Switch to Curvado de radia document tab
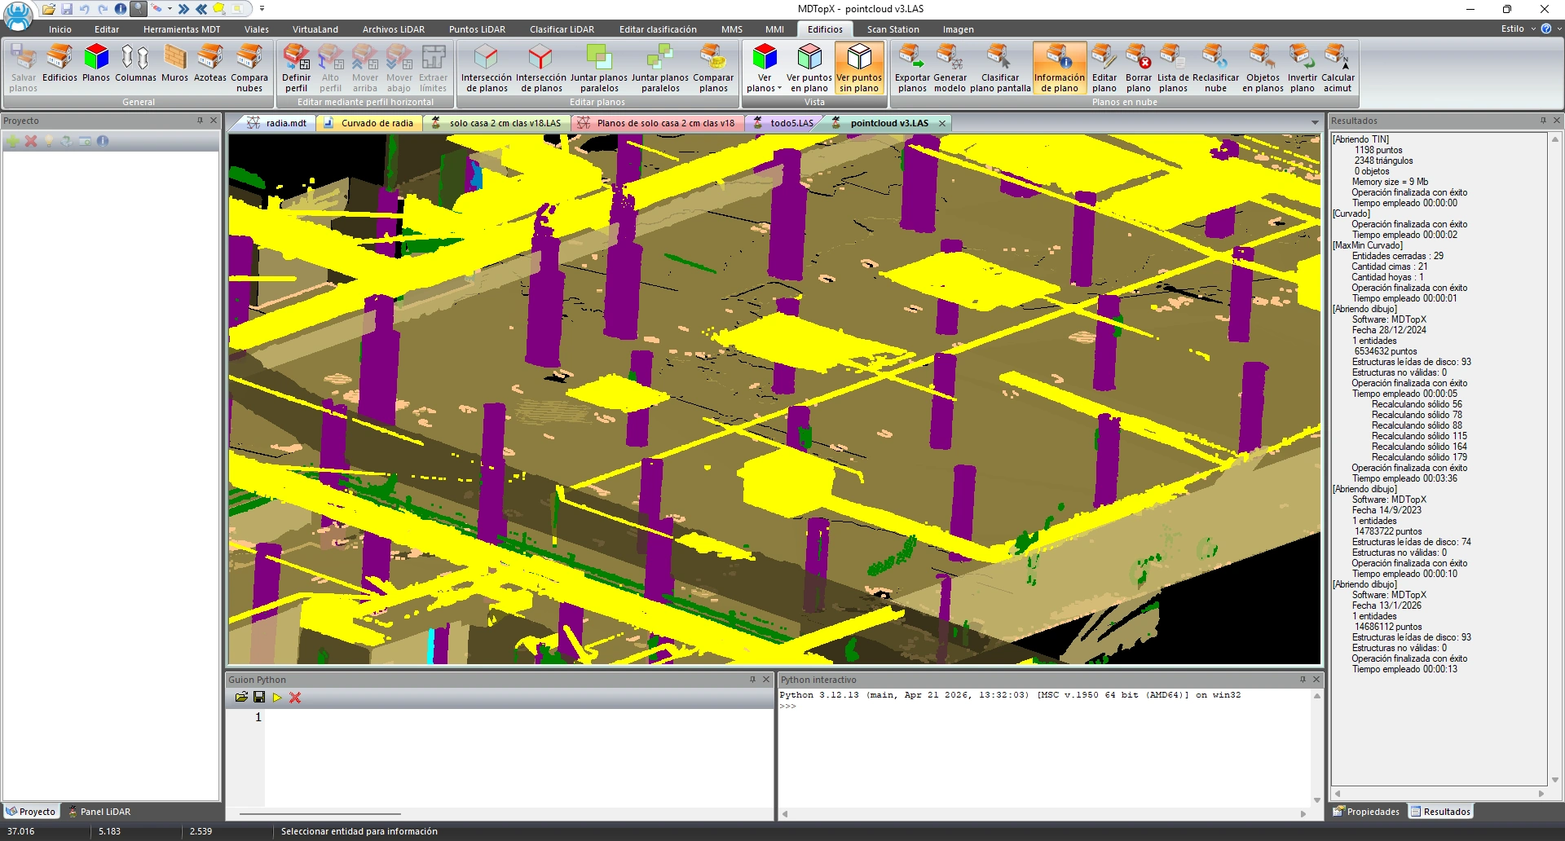This screenshot has height=841, width=1565. pos(368,123)
